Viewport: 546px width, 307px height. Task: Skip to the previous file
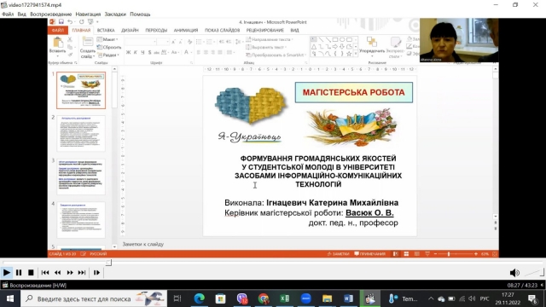(45, 273)
